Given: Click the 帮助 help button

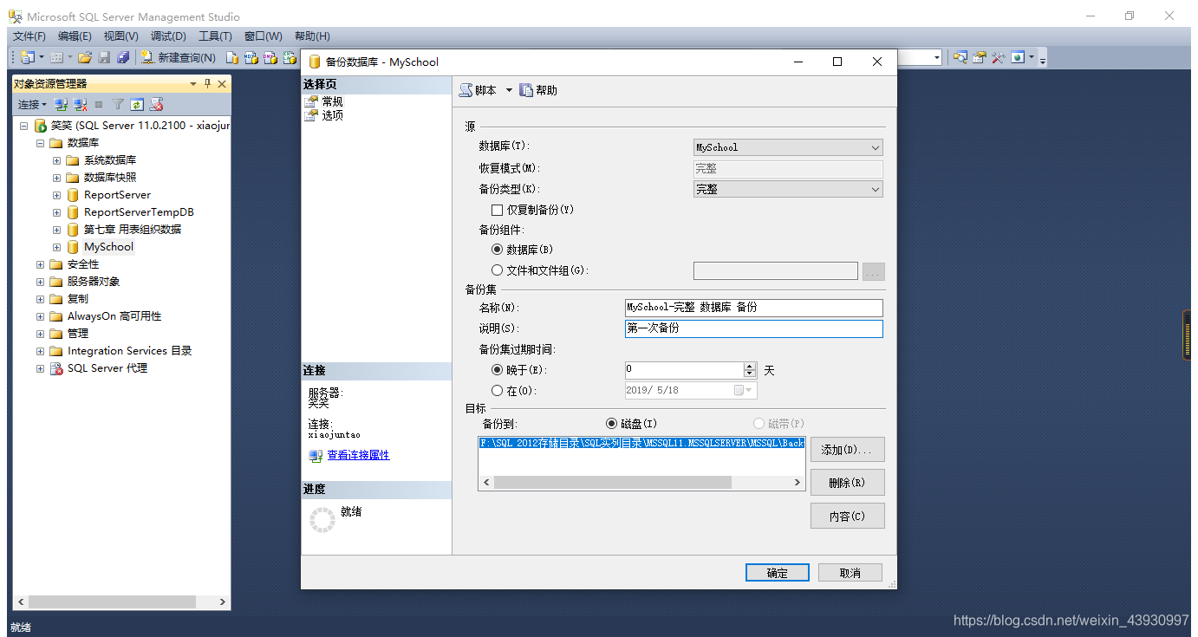Looking at the screenshot, I should coord(538,90).
